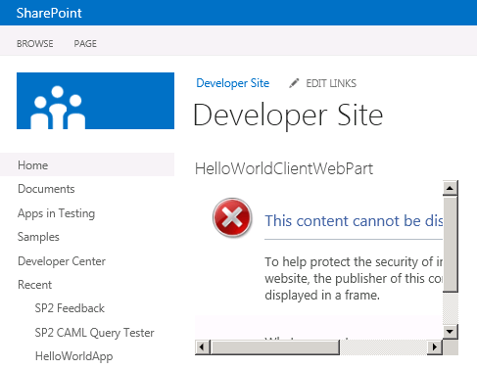Click the EDIT LINKS pencil icon

point(294,83)
